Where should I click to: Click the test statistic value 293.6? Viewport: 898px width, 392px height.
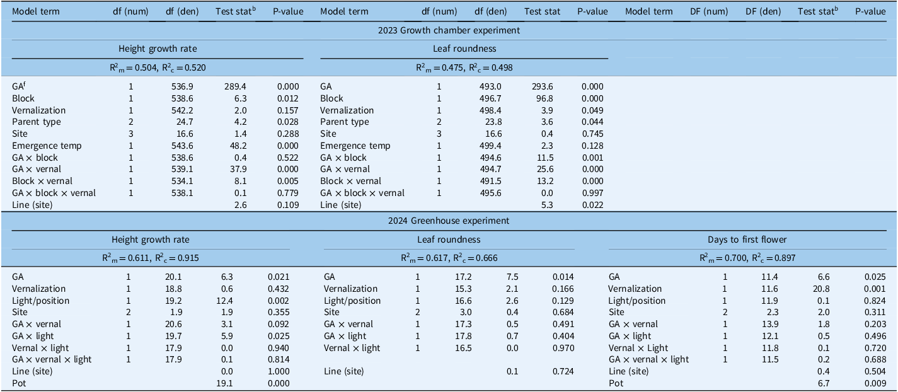tap(543, 86)
